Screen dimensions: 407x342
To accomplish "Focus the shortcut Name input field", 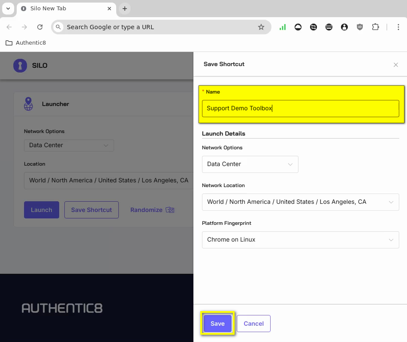I will [300, 108].
